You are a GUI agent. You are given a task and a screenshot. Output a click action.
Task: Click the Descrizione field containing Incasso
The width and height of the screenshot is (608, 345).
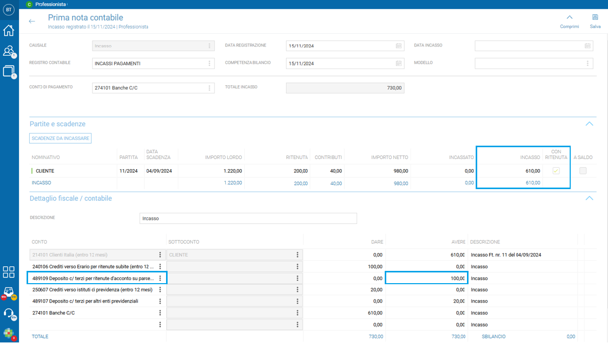[248, 218]
